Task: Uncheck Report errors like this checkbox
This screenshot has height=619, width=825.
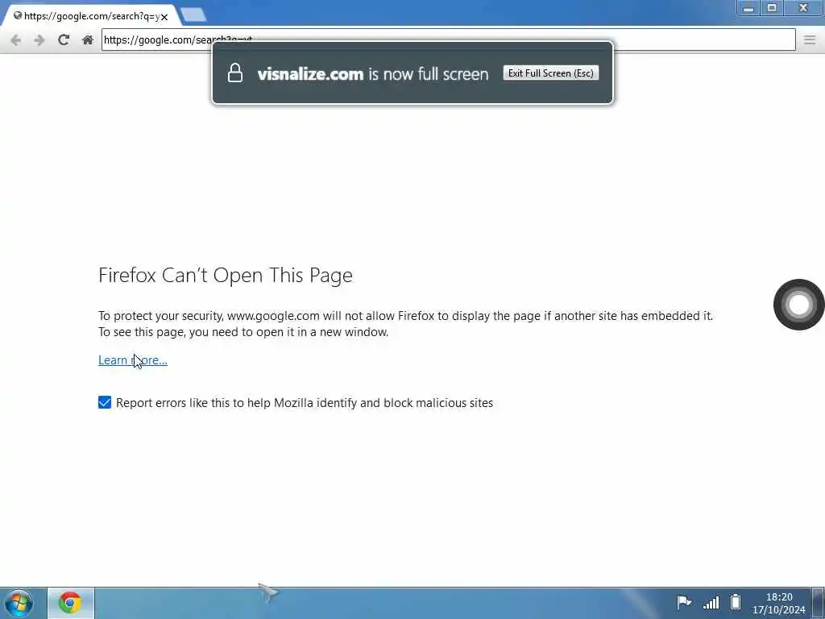Action: [105, 403]
